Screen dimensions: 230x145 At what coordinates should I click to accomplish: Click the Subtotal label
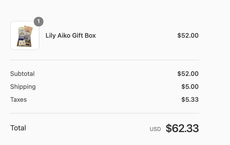pos(22,74)
